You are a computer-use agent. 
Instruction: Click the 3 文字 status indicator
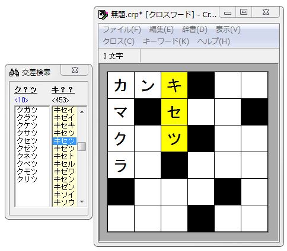[x=113, y=56]
